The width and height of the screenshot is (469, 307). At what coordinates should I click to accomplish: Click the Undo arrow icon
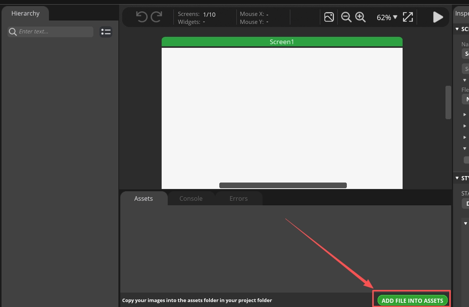[142, 17]
